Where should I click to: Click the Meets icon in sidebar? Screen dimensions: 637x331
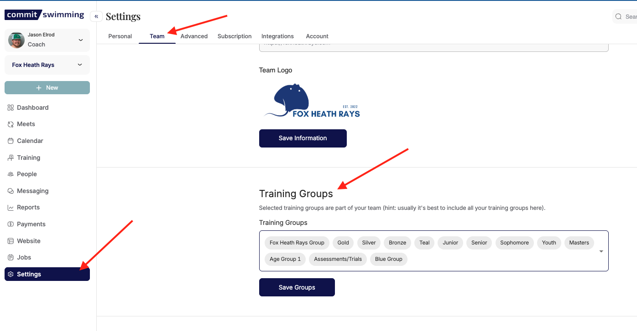(x=11, y=124)
